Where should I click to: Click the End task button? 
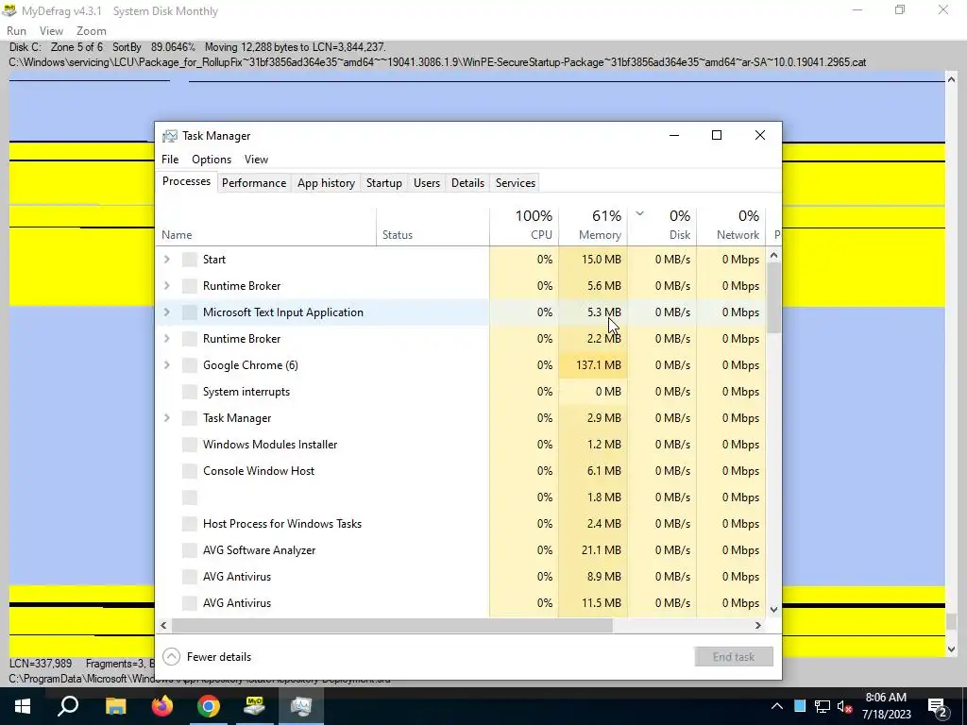[734, 657]
